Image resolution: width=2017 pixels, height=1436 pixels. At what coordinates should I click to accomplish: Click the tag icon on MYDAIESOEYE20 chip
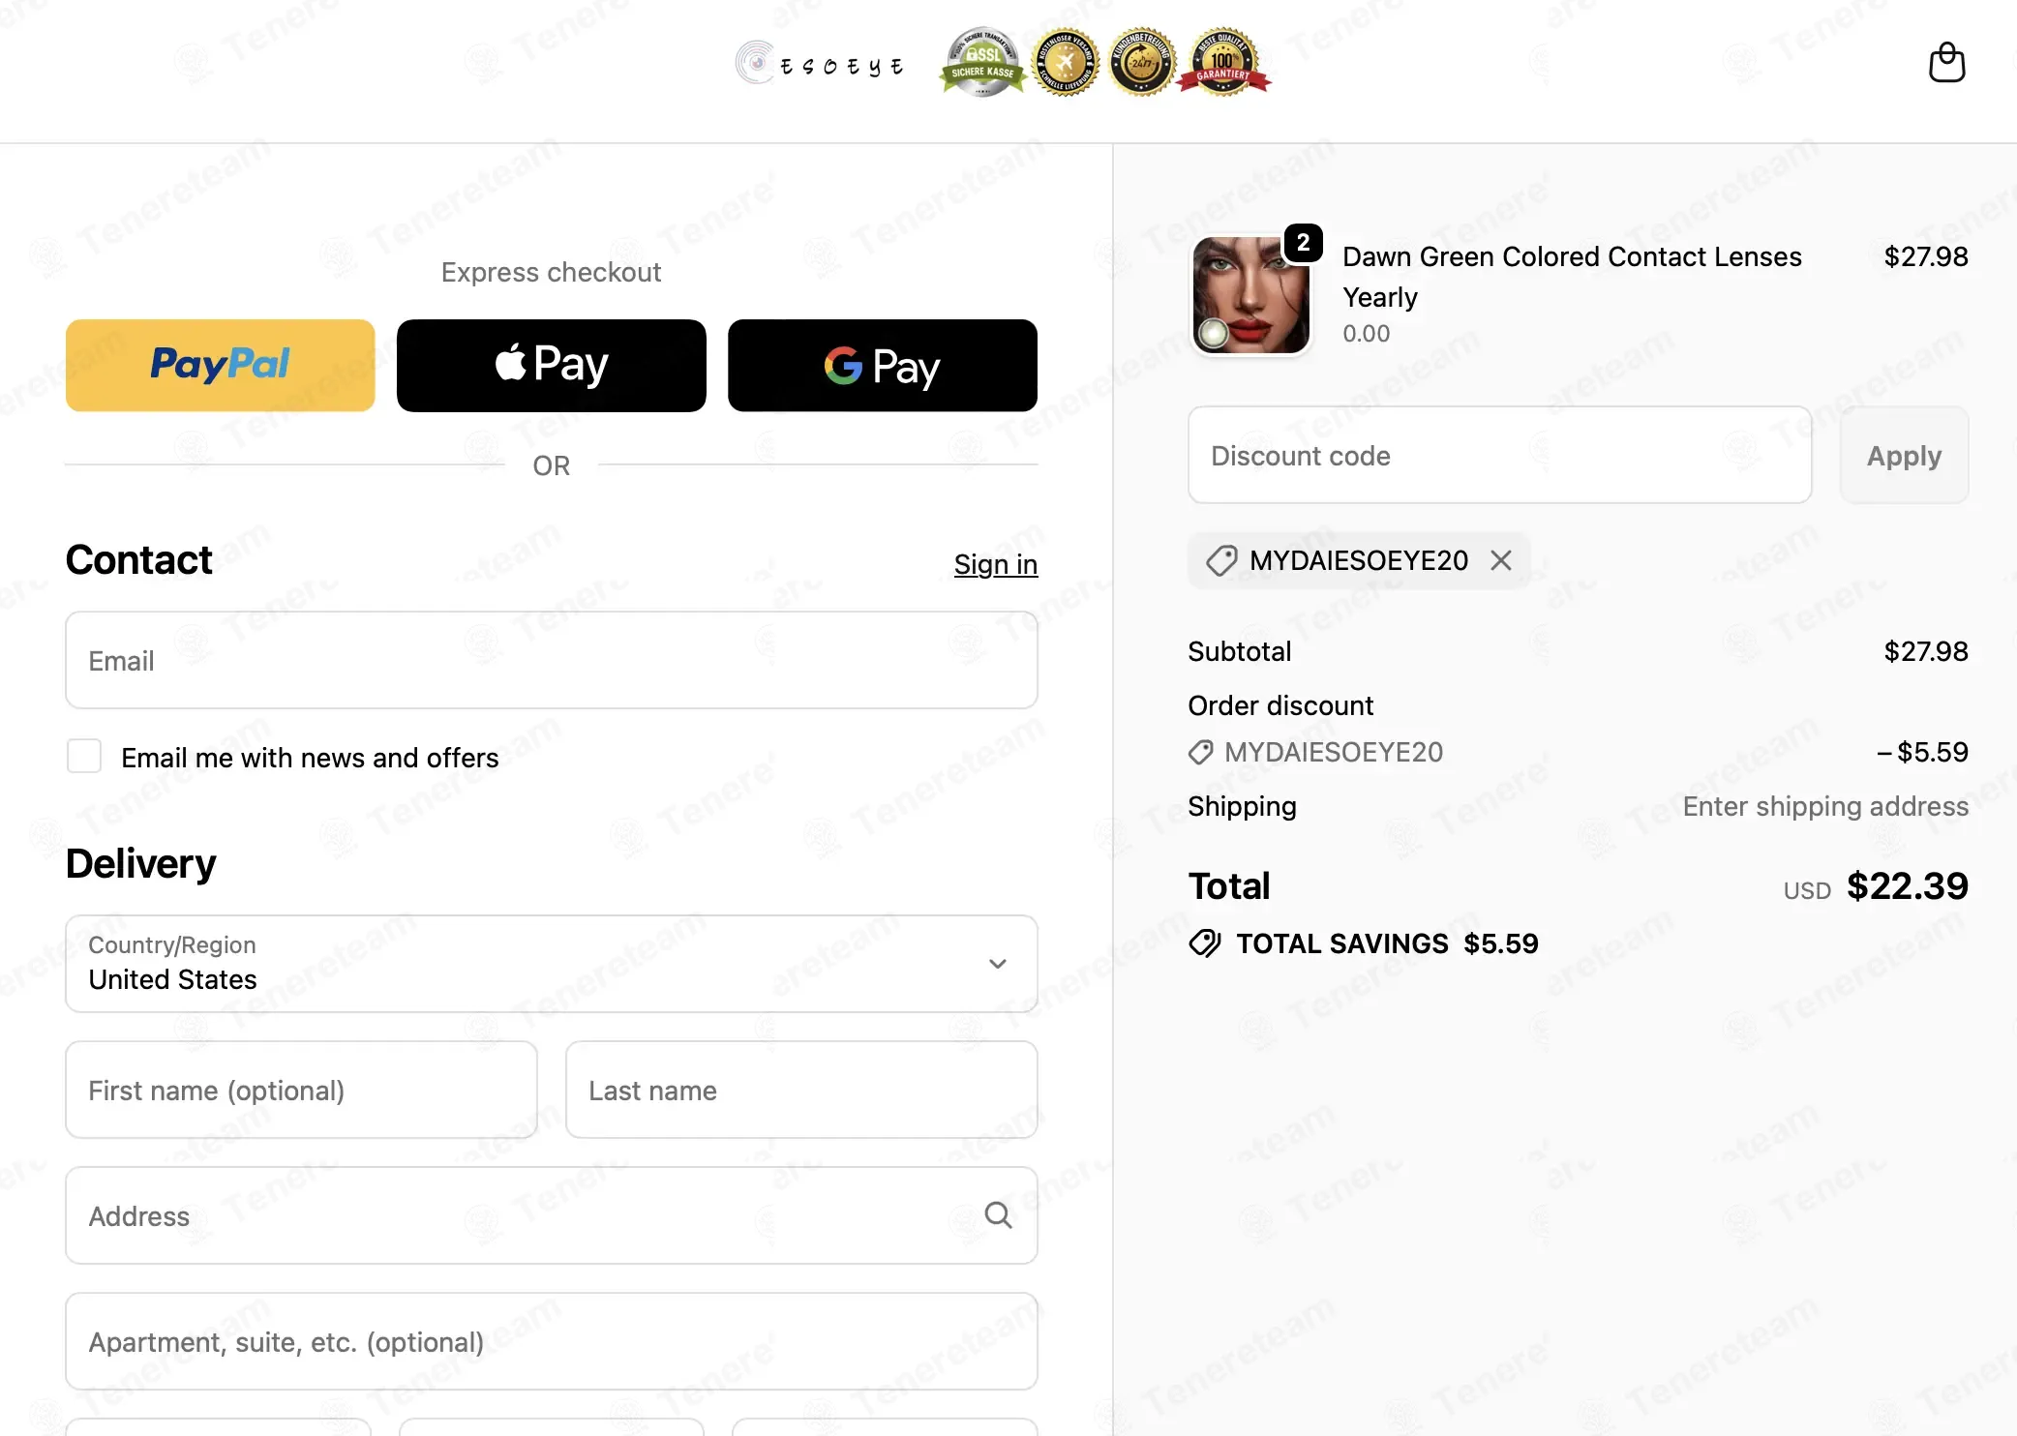1220,560
